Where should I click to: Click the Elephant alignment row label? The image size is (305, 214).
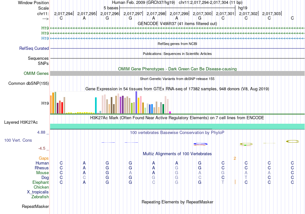[x=40, y=183]
